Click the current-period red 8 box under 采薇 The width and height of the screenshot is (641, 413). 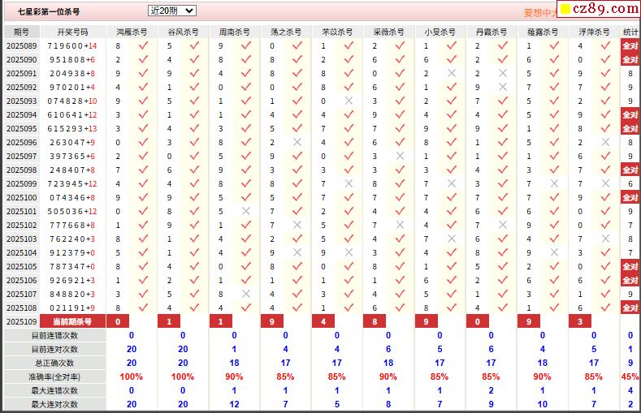pyautogui.click(x=375, y=321)
